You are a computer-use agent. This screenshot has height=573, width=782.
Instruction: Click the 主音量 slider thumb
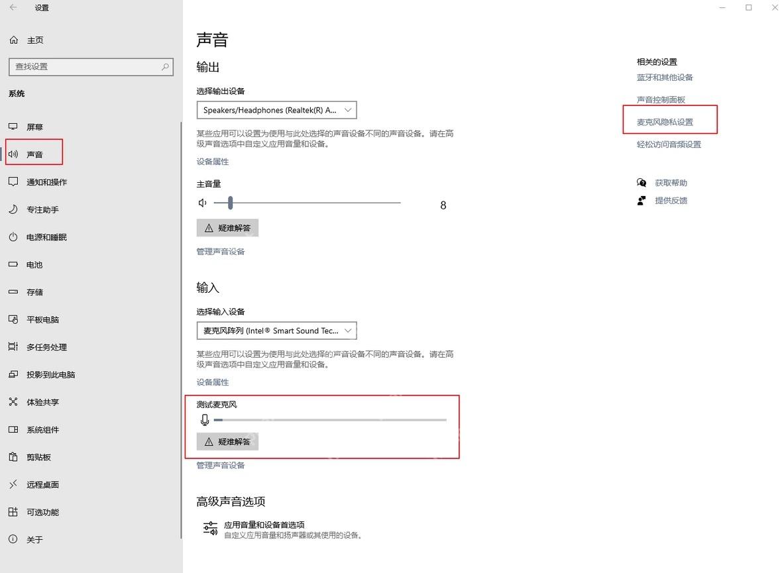click(x=230, y=203)
